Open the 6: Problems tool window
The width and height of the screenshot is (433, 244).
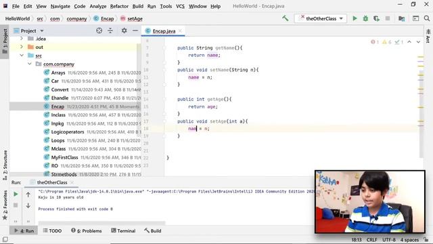87,230
